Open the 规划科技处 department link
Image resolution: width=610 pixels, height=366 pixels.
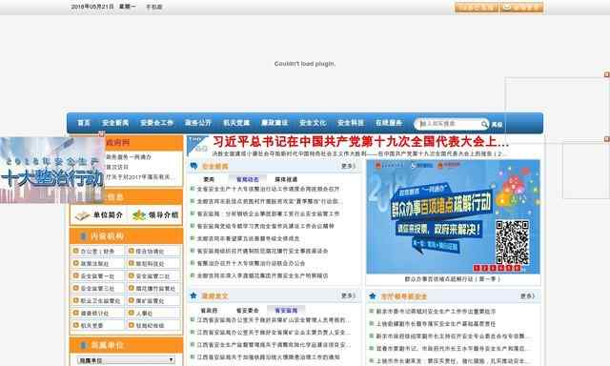pos(150,264)
